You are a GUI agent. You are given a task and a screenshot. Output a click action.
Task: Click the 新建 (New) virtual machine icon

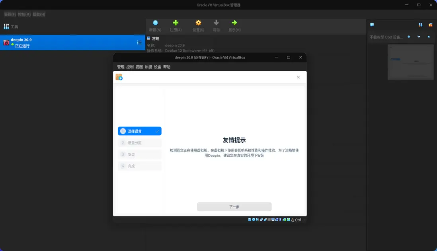155,25
